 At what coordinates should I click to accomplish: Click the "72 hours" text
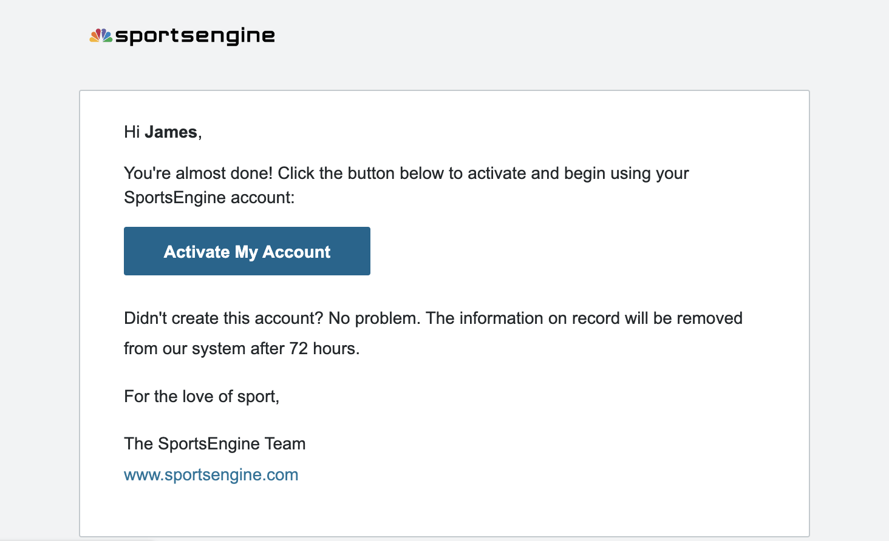324,349
